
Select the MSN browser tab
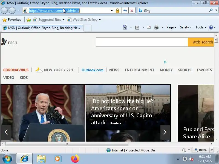pyautogui.click(x=42, y=28)
